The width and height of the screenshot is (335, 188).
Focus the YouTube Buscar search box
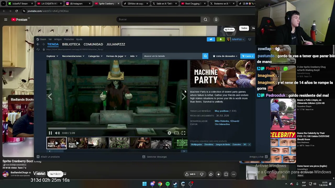(158, 19)
